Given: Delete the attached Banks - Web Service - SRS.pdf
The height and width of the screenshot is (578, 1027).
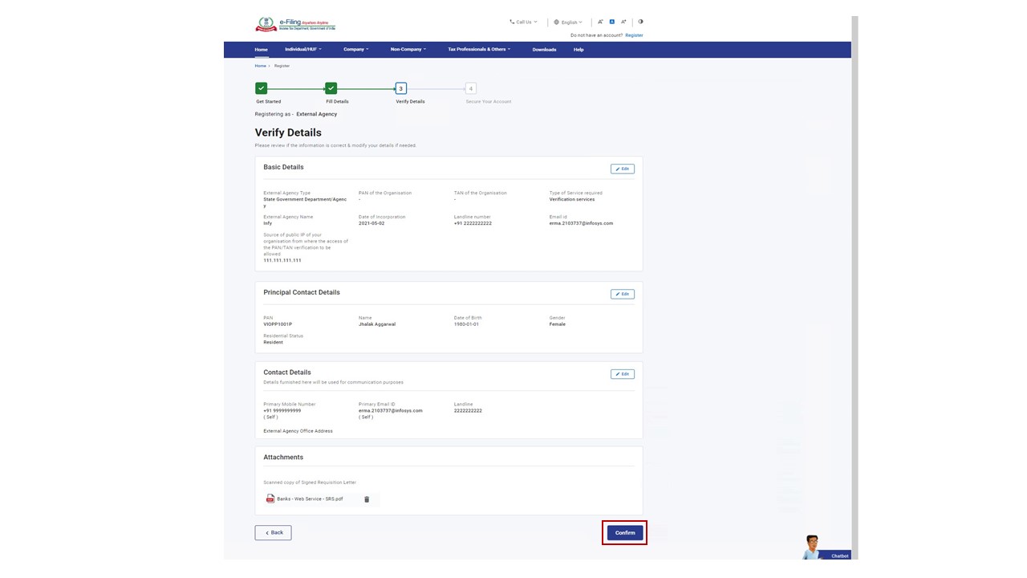Looking at the screenshot, I should click(367, 499).
